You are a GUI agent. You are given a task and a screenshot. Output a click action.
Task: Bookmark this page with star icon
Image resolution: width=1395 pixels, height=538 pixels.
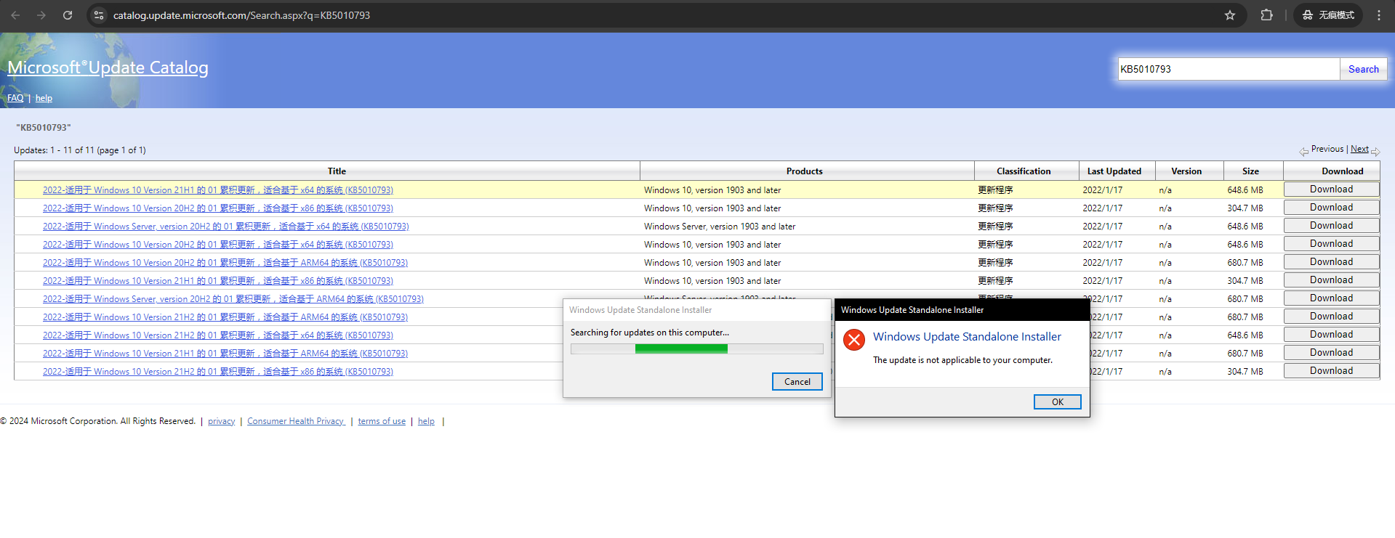tap(1230, 15)
